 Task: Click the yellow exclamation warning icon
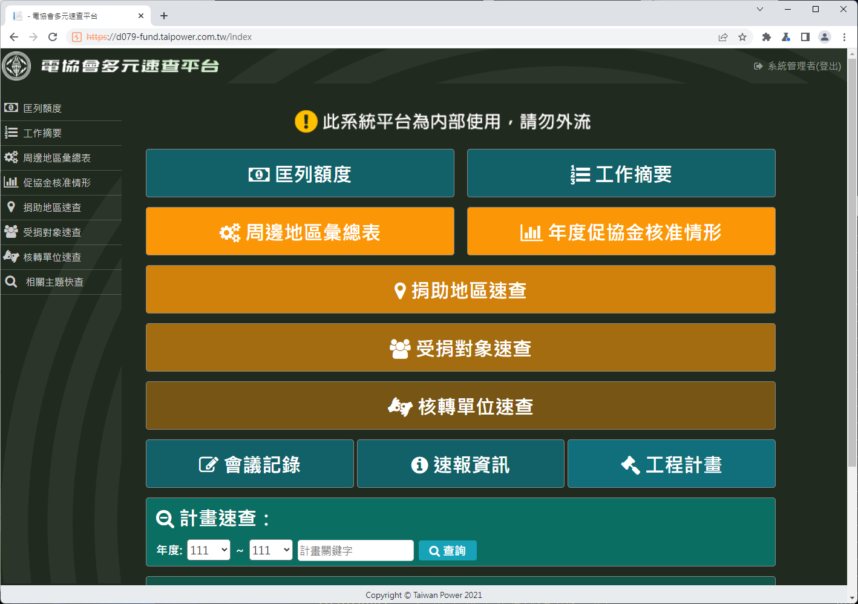click(x=306, y=121)
